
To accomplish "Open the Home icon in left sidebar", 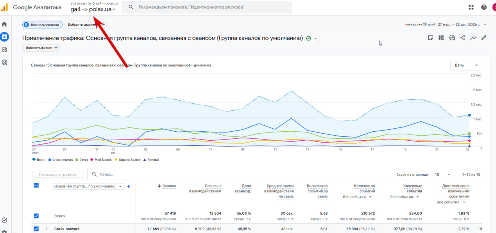I will (x=4, y=24).
